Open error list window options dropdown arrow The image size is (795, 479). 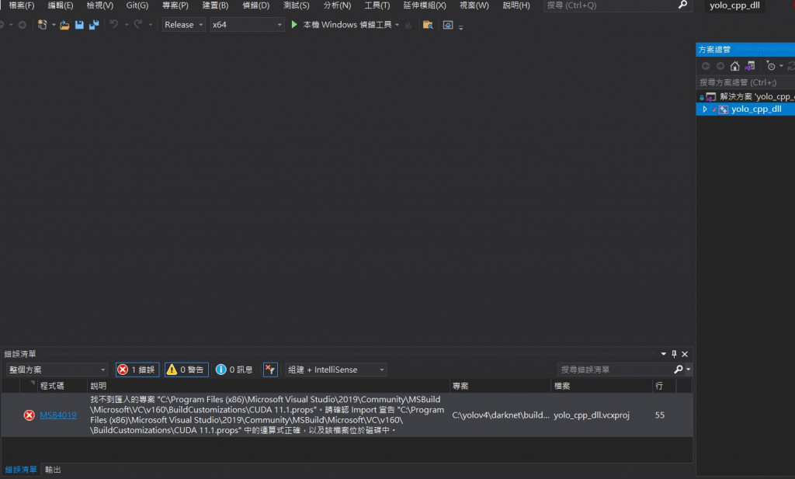(663, 354)
